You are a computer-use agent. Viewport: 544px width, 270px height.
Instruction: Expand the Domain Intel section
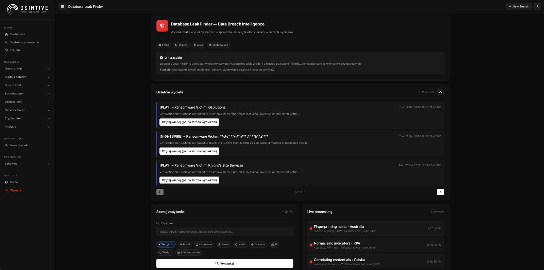[x=27, y=102]
